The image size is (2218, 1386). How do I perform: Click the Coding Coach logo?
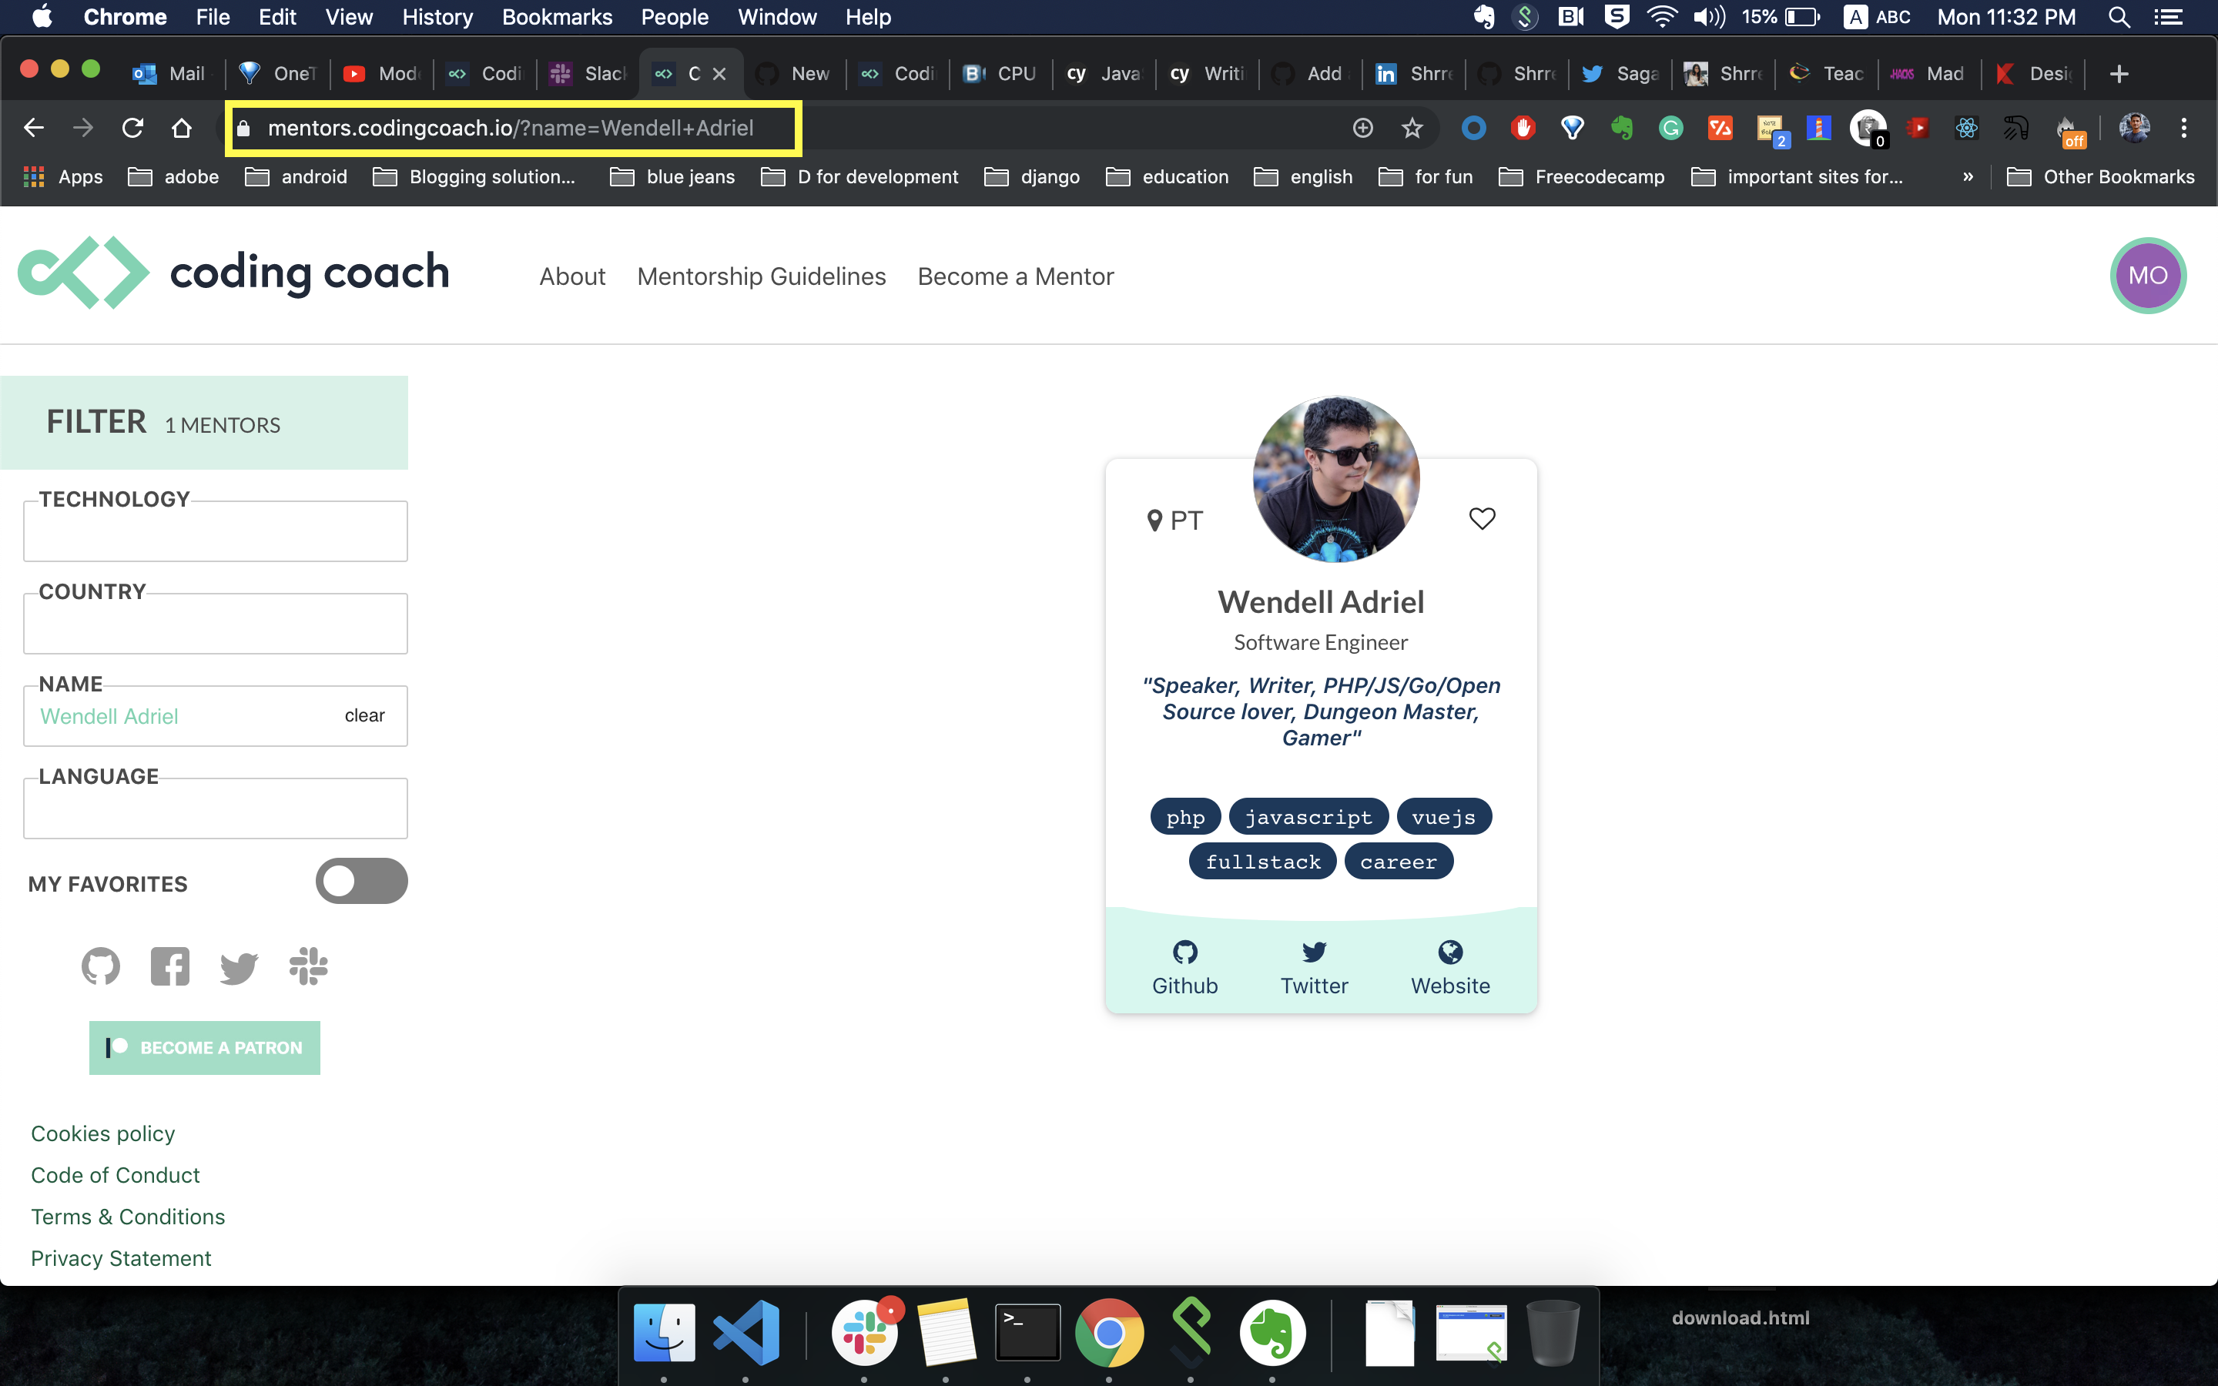233,273
